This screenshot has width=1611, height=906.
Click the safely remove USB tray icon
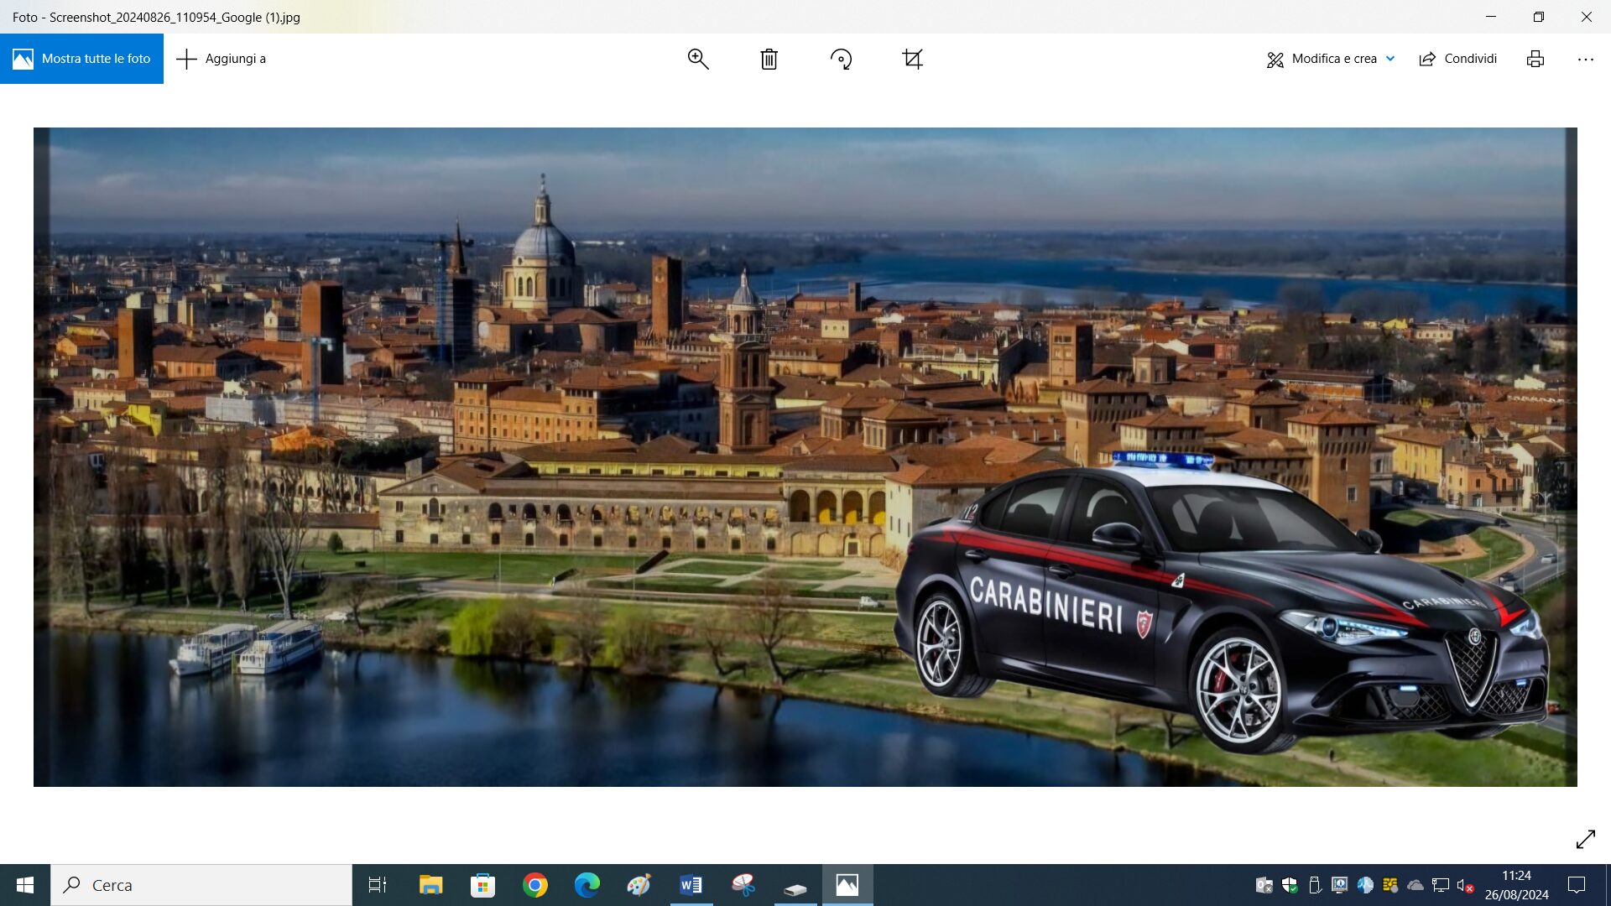point(1315,885)
